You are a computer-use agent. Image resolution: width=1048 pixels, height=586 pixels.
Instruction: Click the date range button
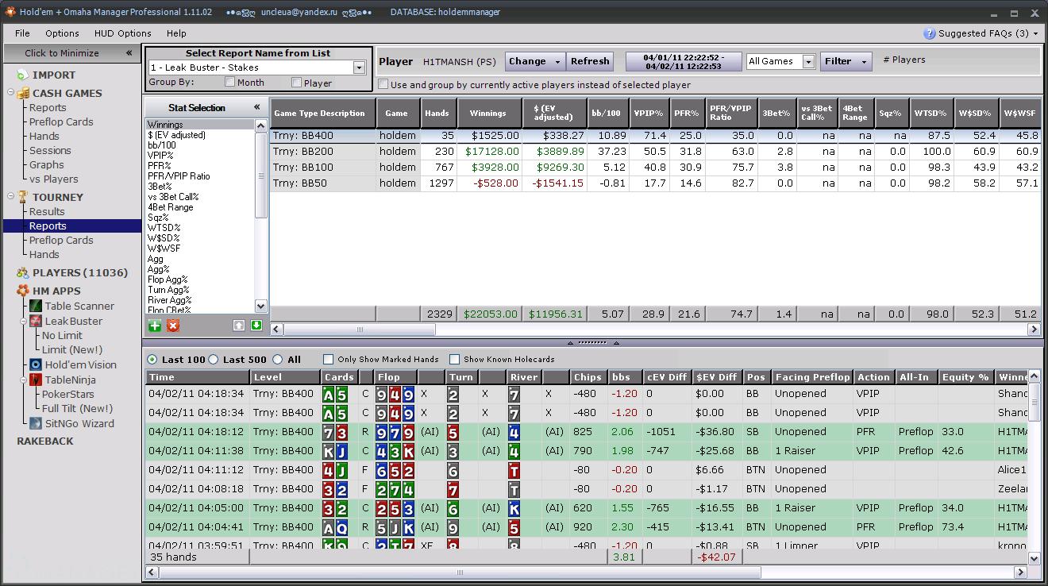point(683,62)
